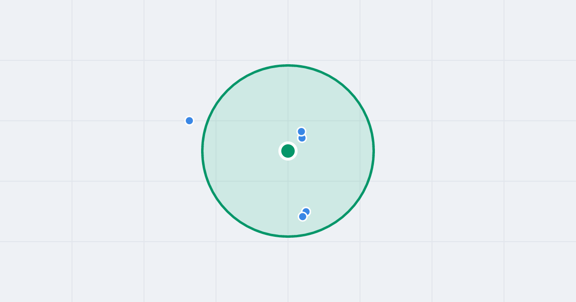Select the lower-left blue dot of the bottom pair
The image size is (576, 302).
point(302,217)
